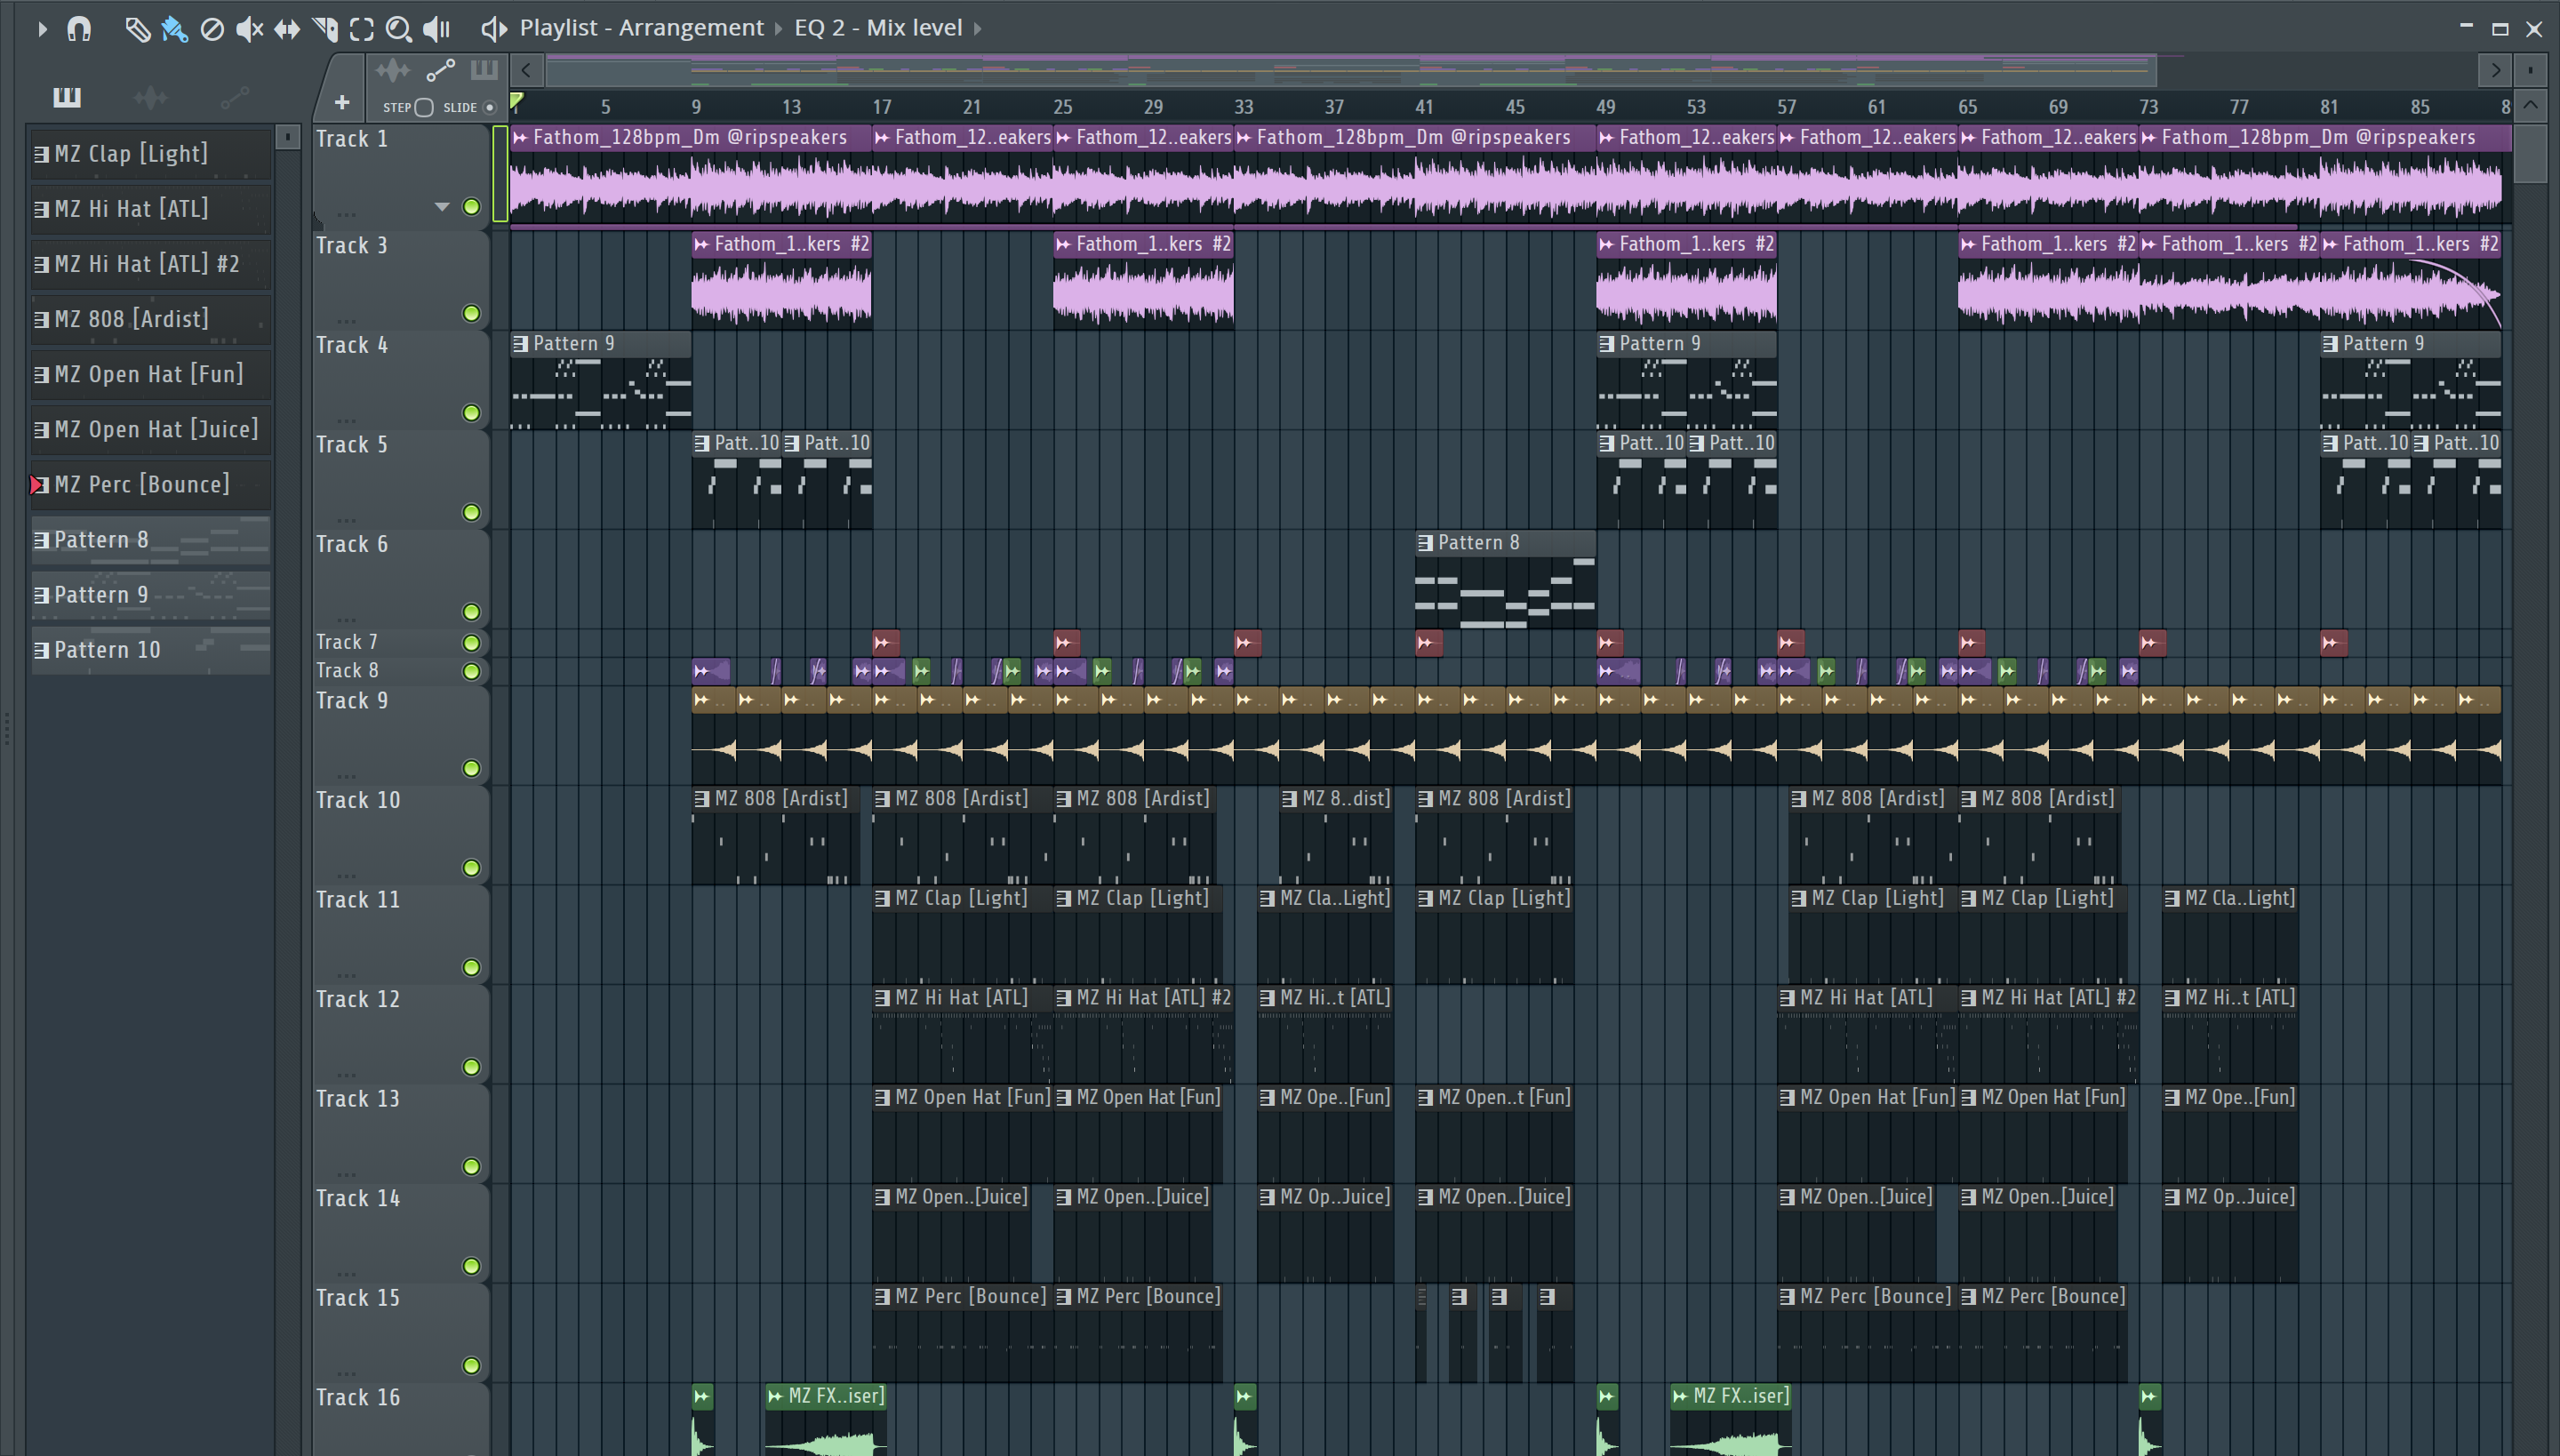
Task: Click the speaker icon before Playlist title
Action: (x=493, y=28)
